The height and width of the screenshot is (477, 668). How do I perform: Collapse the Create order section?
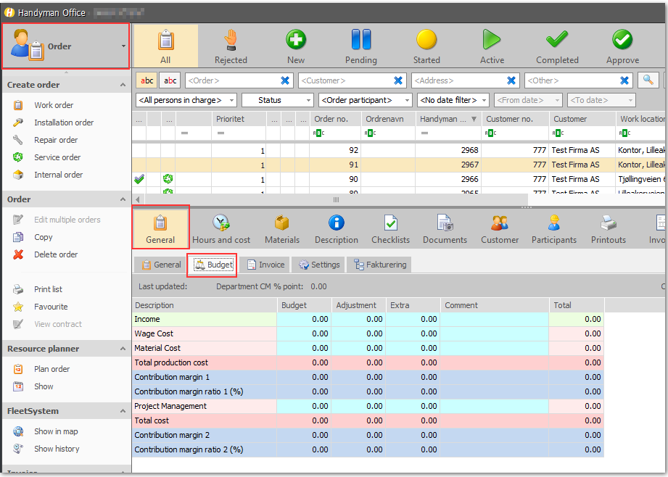pyautogui.click(x=123, y=85)
